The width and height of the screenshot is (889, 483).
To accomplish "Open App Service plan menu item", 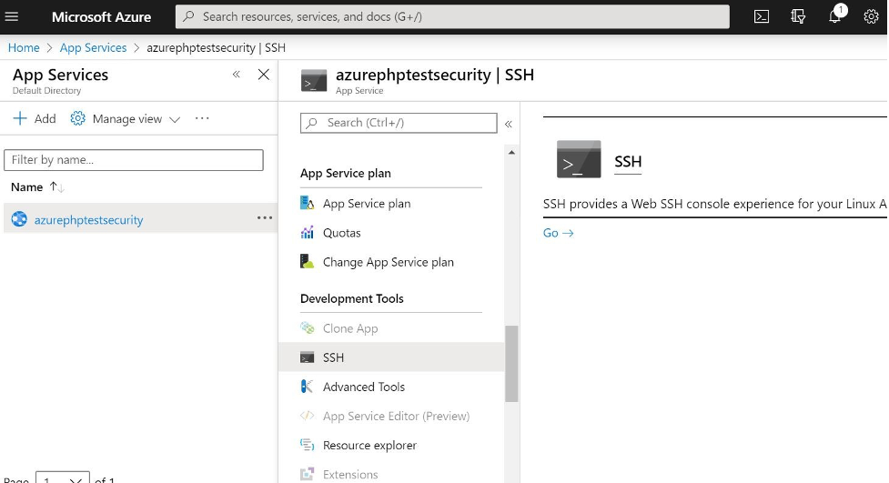I will click(x=367, y=204).
